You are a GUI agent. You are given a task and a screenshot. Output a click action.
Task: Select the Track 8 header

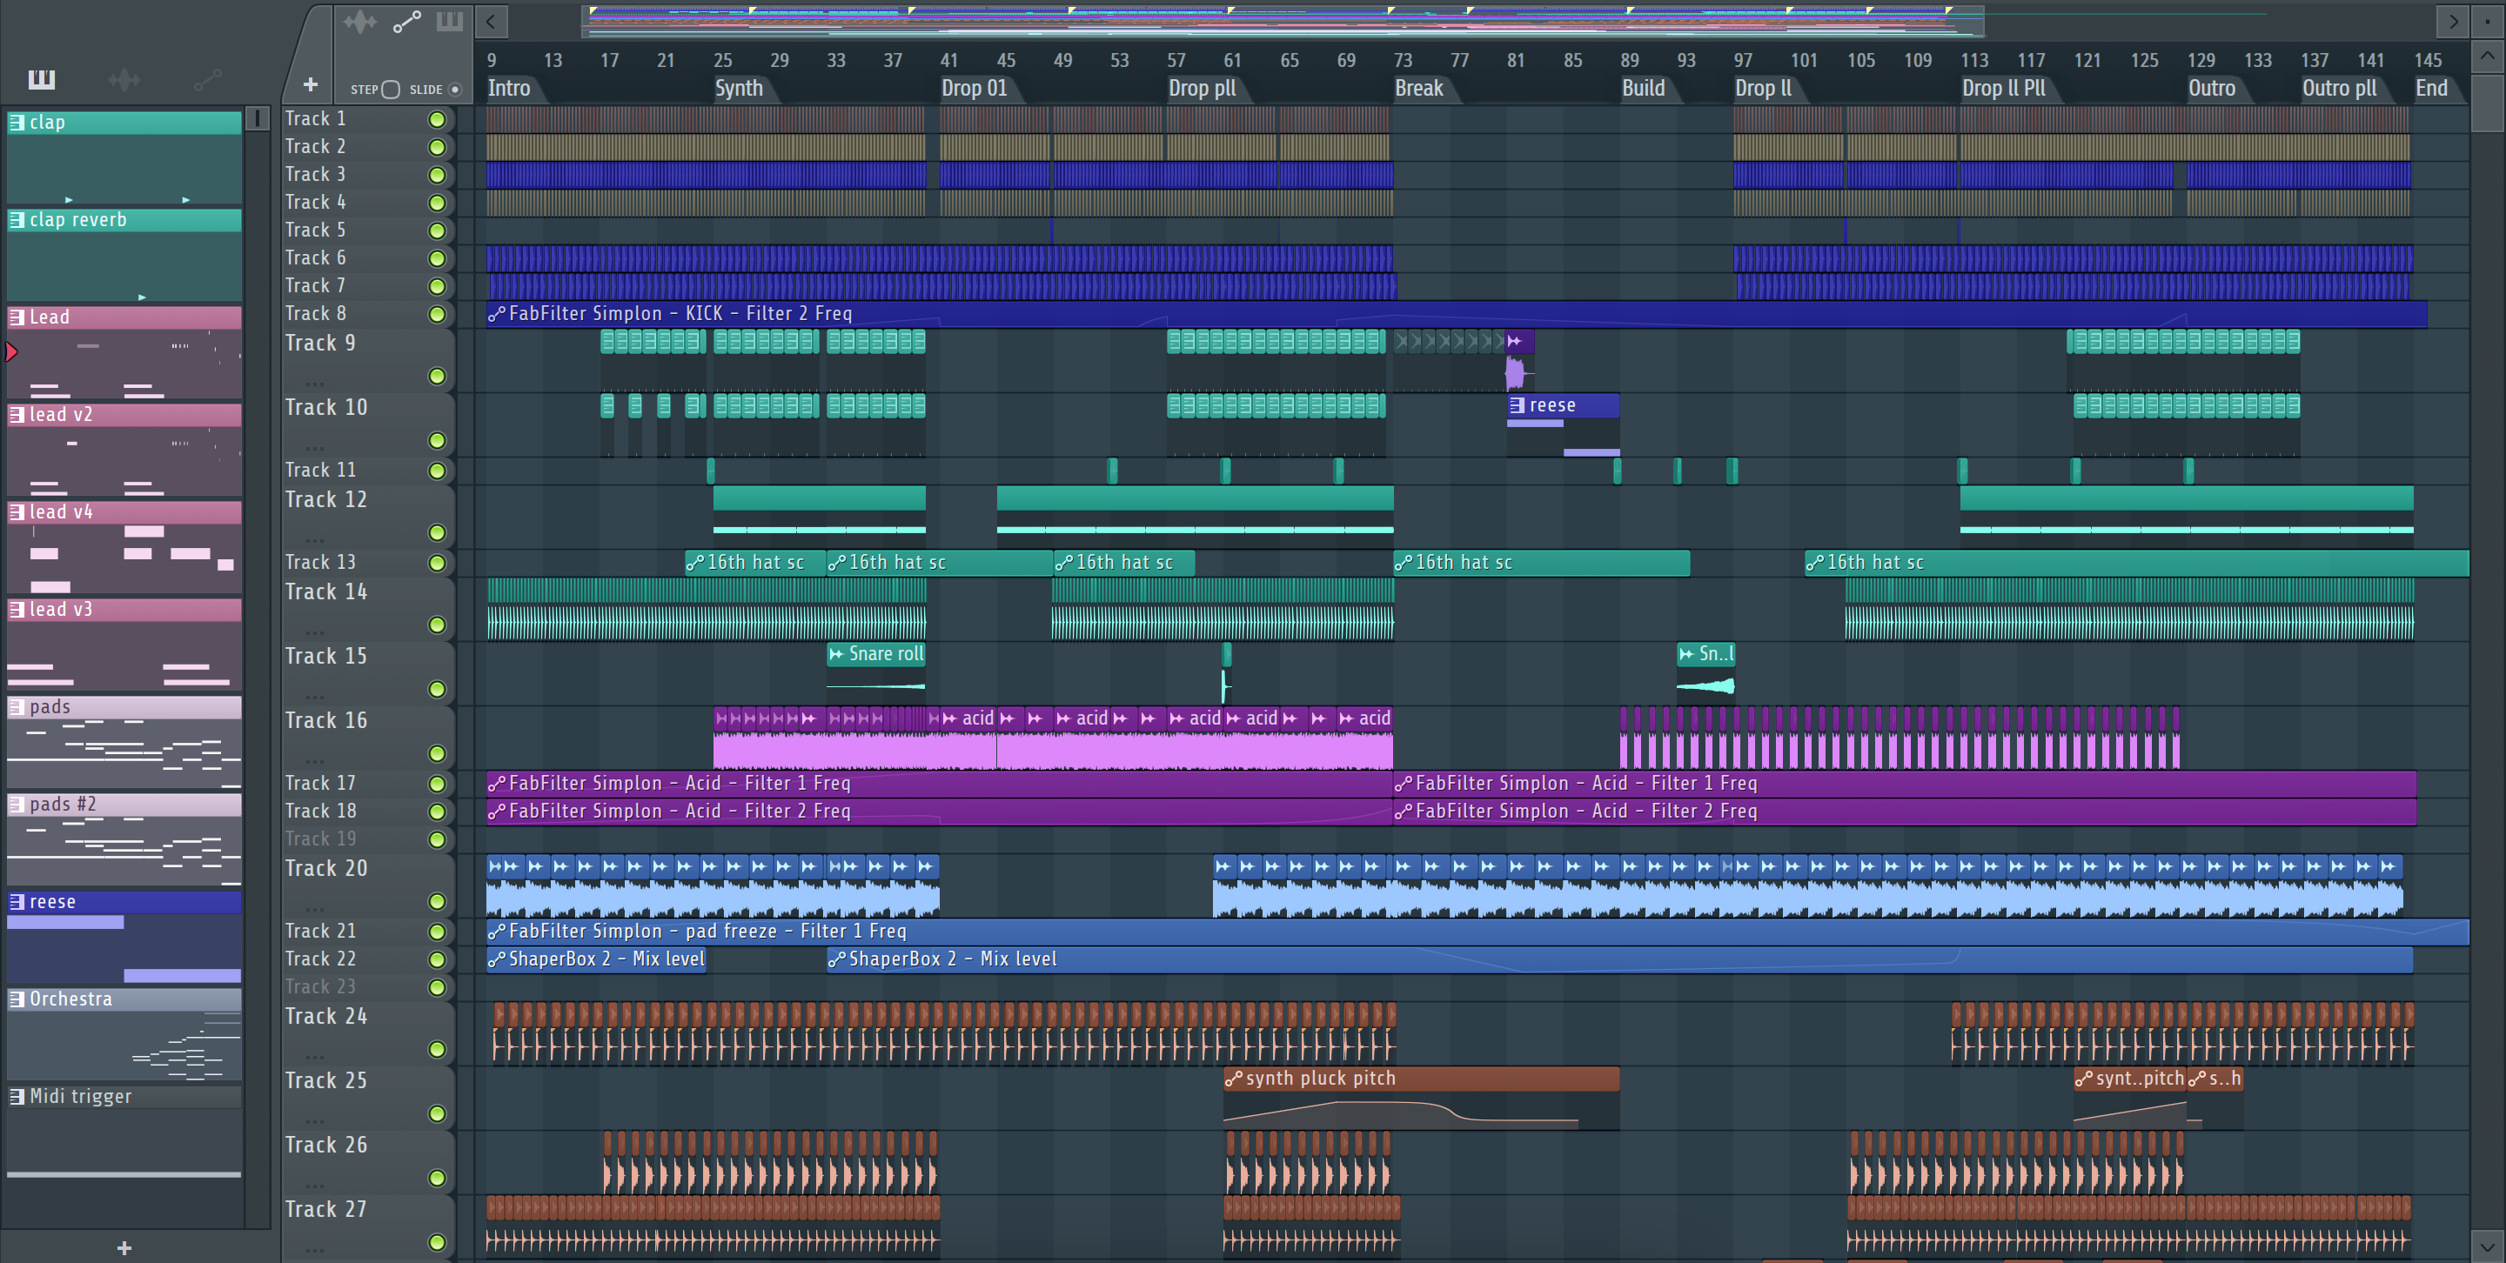368,314
